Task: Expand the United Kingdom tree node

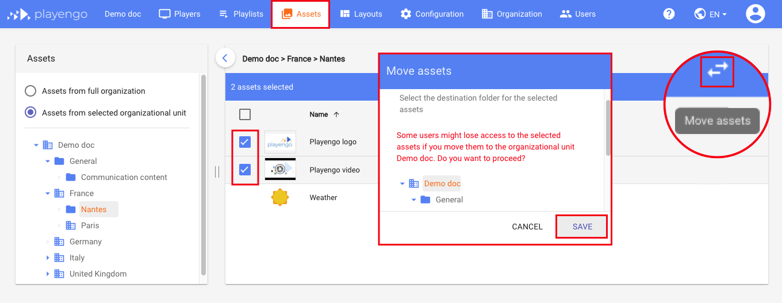Action: [x=48, y=274]
